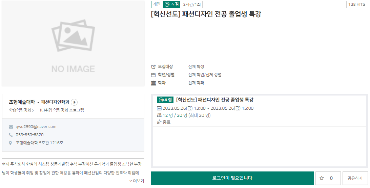Screen dimensions: 370x188
Task: Click the location pin icon for 5호관 1216호
Action: pyautogui.click(x=11, y=143)
